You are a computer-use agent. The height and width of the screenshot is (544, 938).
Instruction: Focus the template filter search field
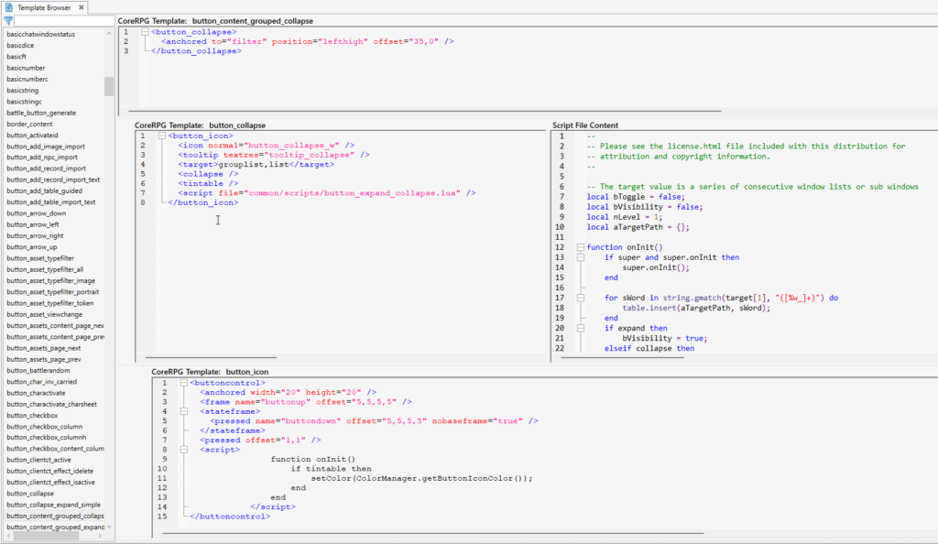(x=63, y=20)
